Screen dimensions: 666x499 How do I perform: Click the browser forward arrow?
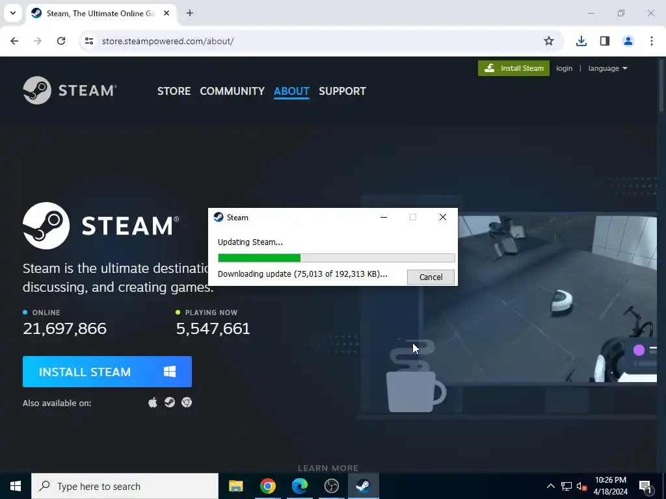click(x=38, y=41)
